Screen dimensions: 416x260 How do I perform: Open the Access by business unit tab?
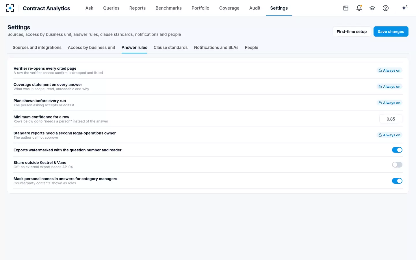coord(92,48)
